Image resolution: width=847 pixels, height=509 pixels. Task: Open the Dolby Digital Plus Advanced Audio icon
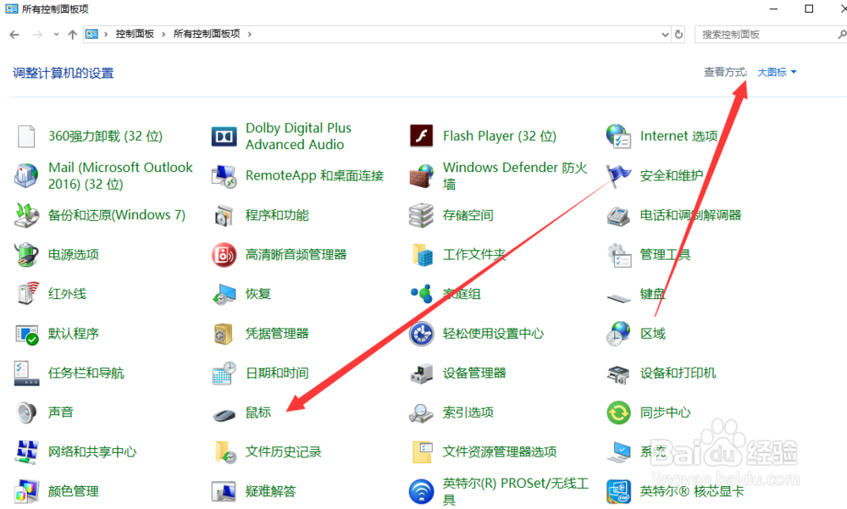(224, 136)
